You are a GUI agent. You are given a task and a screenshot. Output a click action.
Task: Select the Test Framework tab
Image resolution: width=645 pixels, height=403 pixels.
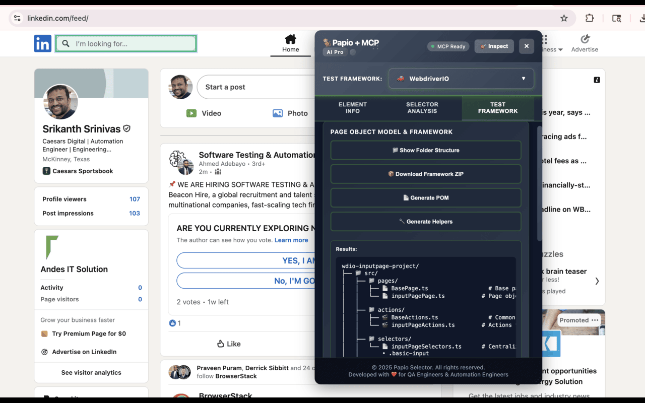coord(498,108)
